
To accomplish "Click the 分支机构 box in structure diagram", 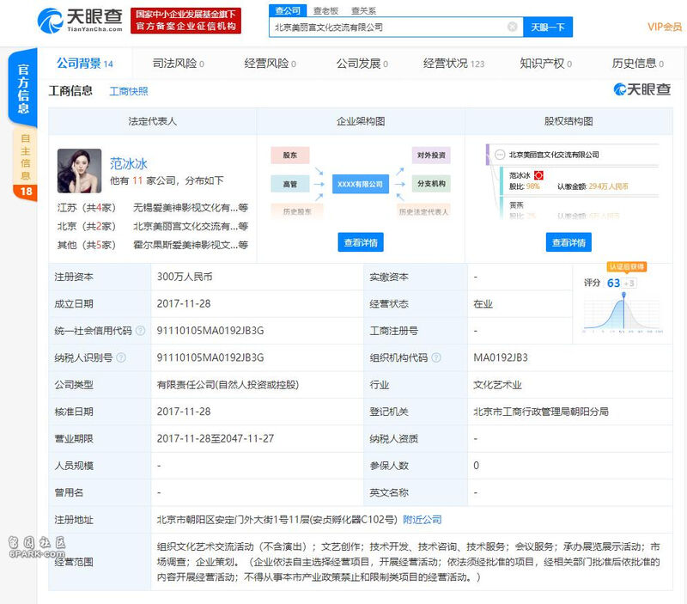I will coord(431,184).
